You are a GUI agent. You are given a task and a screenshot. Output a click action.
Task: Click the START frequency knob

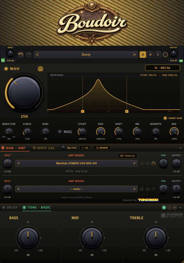click(x=82, y=132)
